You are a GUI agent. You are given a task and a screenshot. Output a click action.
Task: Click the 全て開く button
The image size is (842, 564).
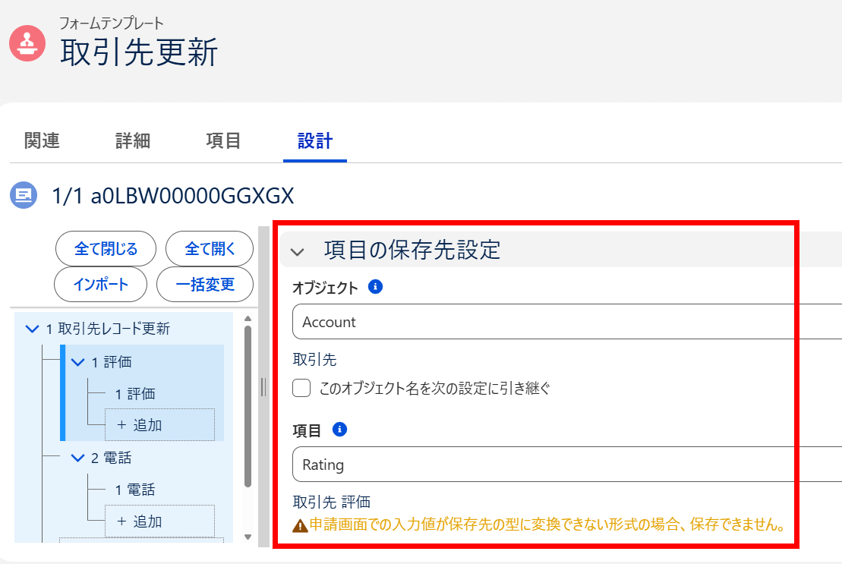(210, 248)
